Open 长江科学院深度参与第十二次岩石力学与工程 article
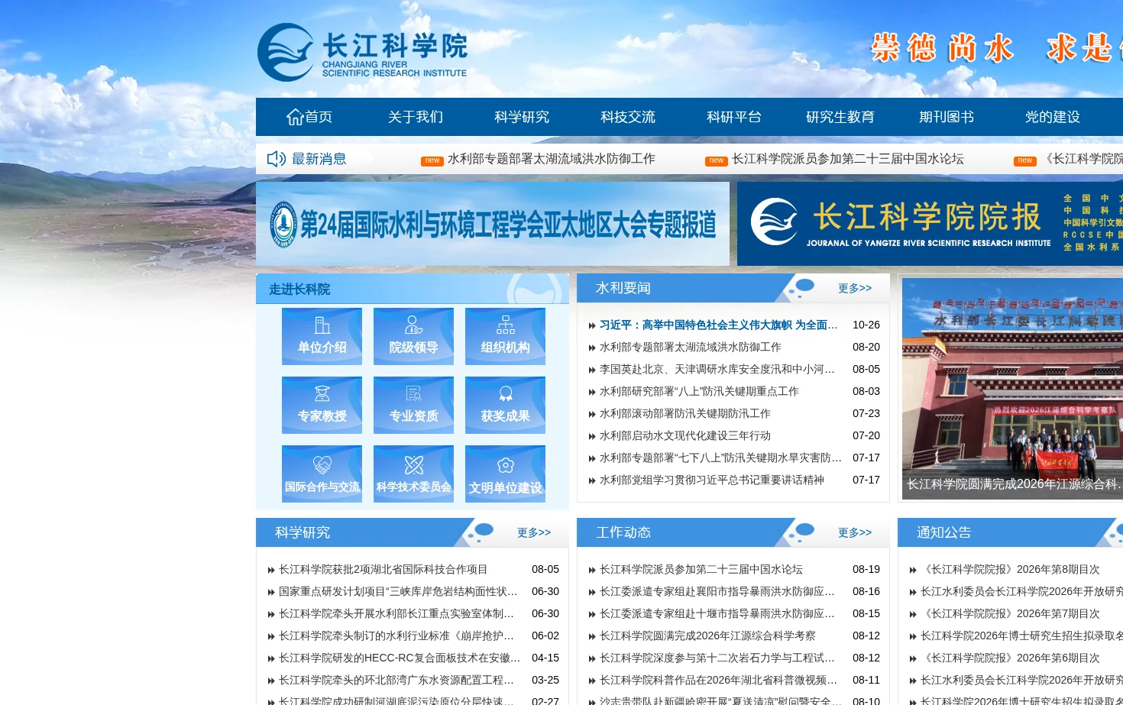The width and height of the screenshot is (1123, 705). [x=717, y=658]
